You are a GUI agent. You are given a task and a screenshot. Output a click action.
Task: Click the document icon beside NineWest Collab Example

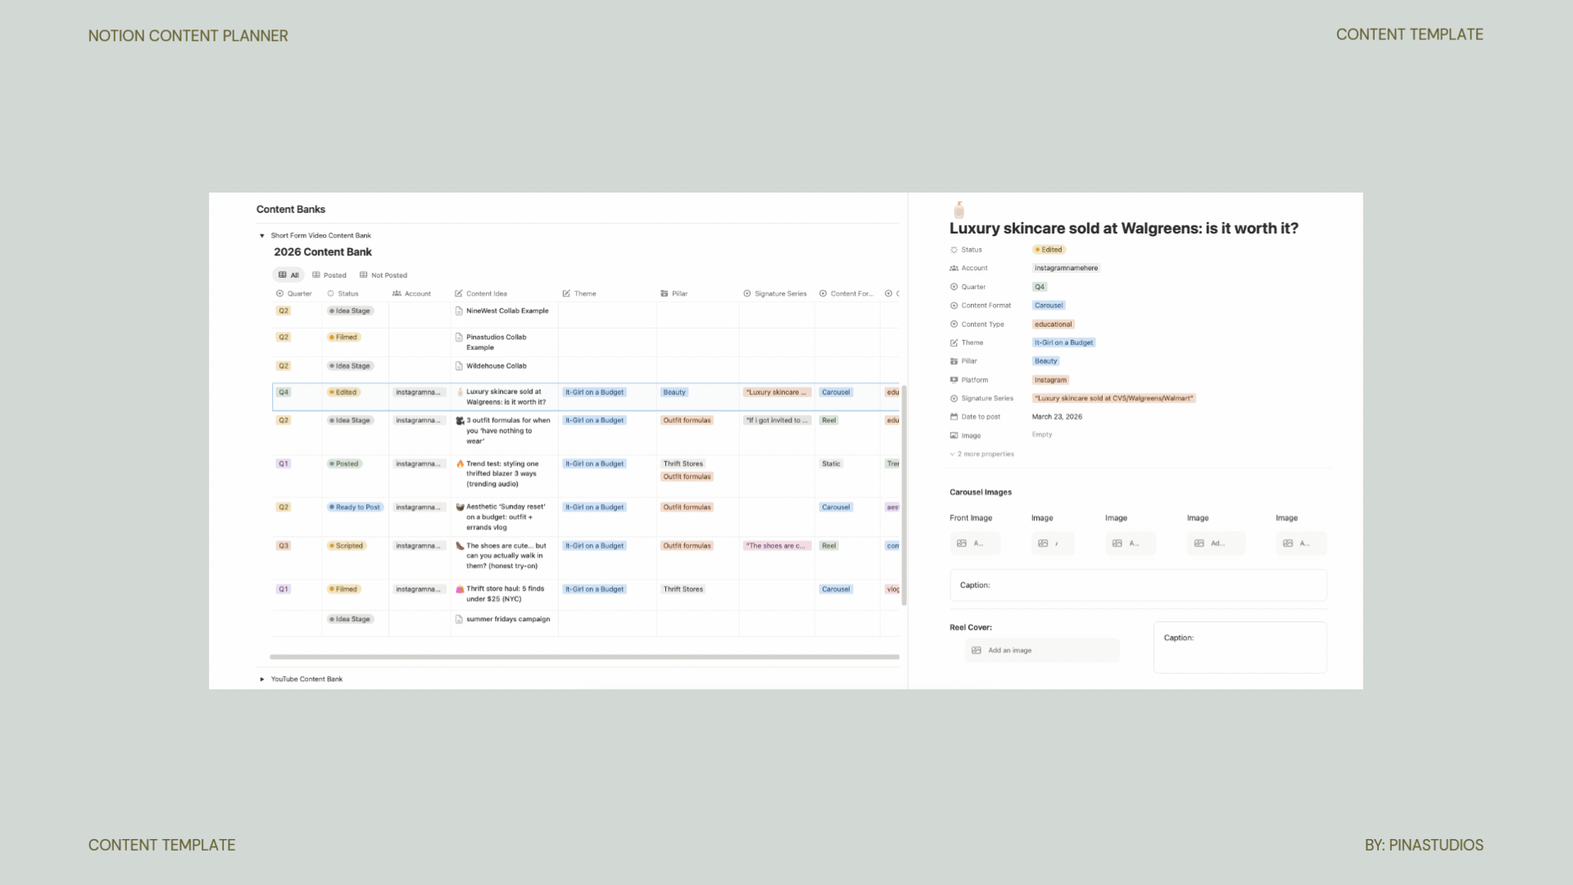458,311
